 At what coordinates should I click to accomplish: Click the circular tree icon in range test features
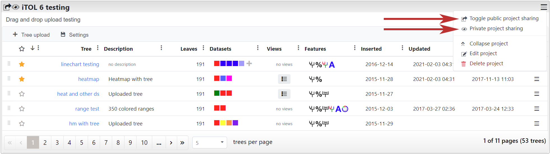(x=345, y=109)
